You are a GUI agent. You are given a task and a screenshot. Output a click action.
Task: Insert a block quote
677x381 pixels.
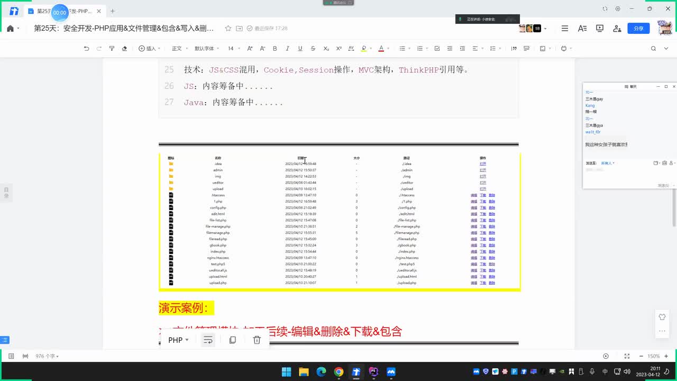[x=514, y=48]
